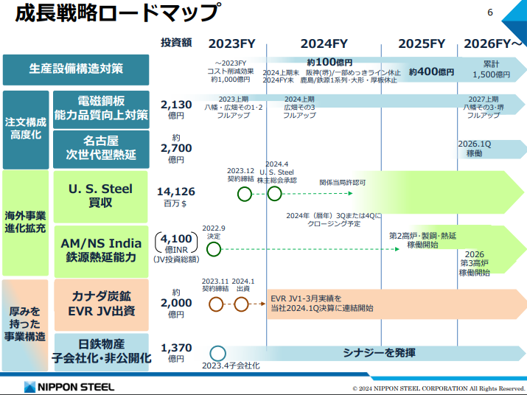Select the 2025FY column header

422,43
